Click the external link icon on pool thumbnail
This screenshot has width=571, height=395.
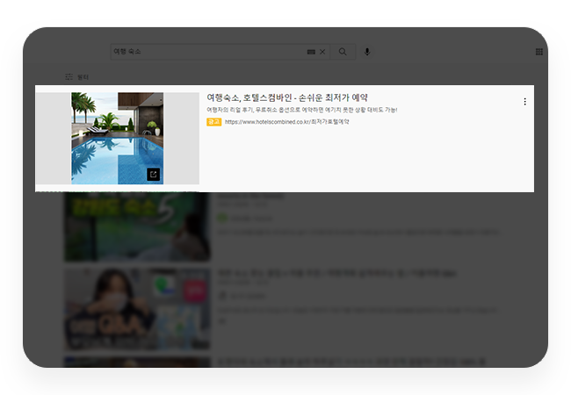pos(153,174)
